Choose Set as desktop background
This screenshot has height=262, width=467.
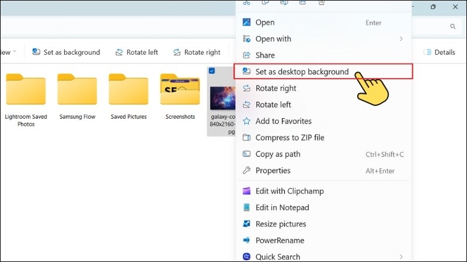[302, 72]
